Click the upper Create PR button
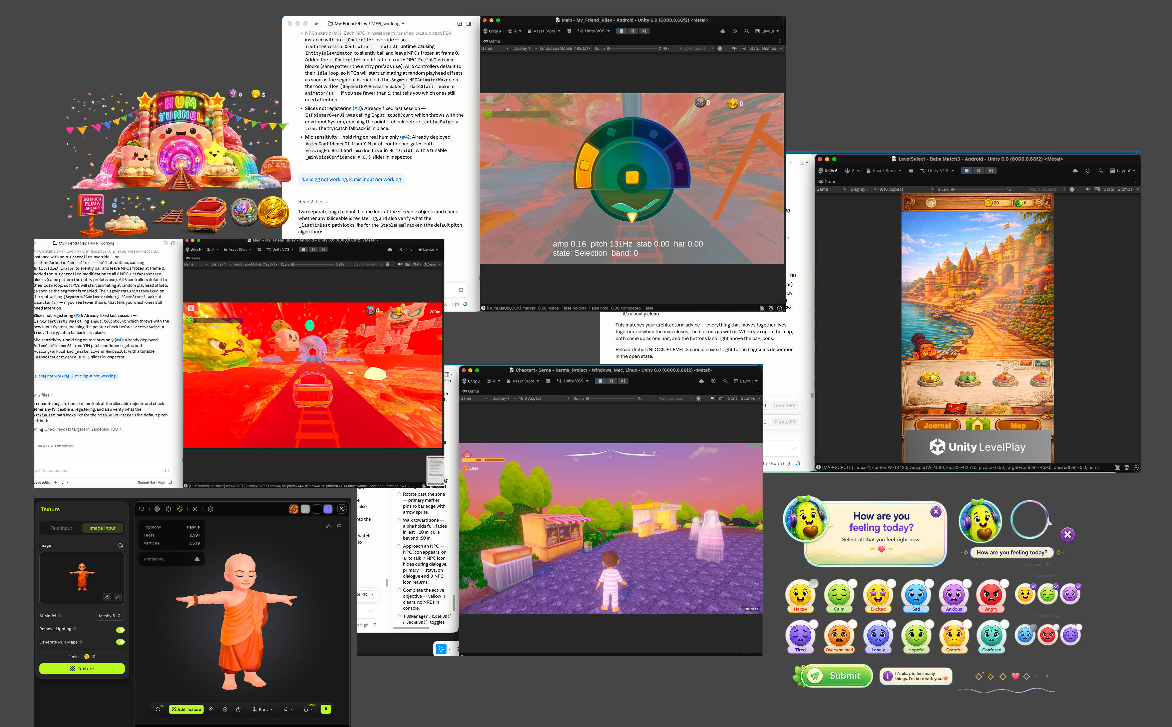Screen dimensions: 1172x727 click(784, 405)
